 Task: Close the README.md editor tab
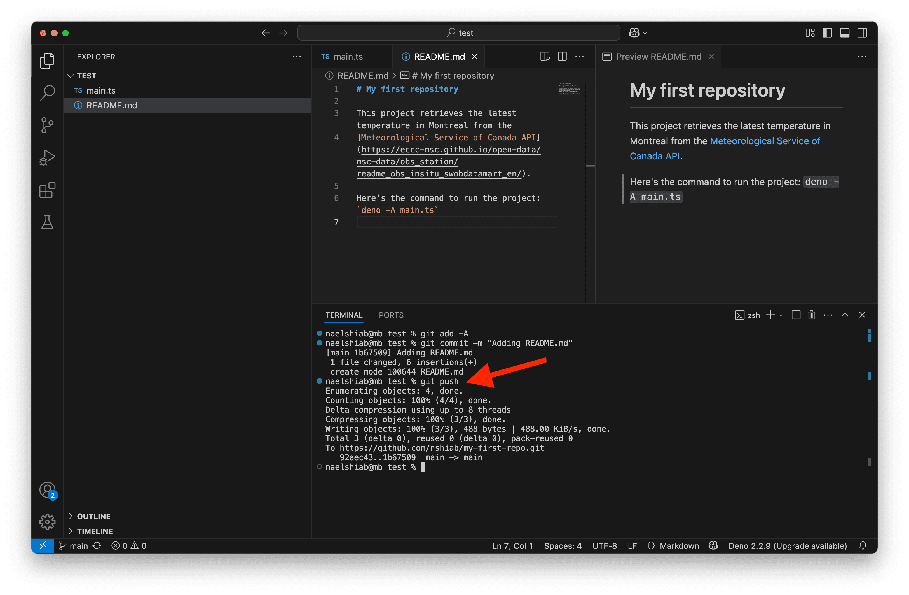tap(475, 57)
